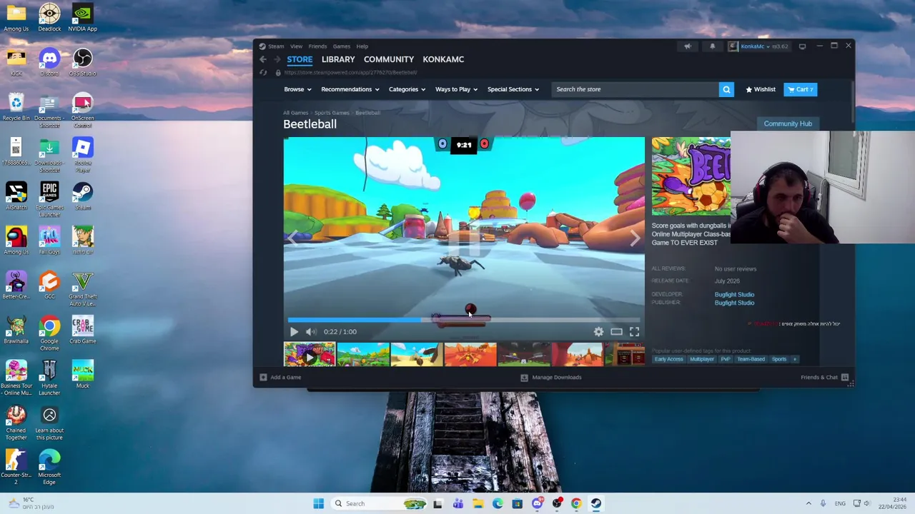This screenshot has width=915, height=514.
Task: Click the Sports Games breadcrumb link
Action: click(332, 113)
